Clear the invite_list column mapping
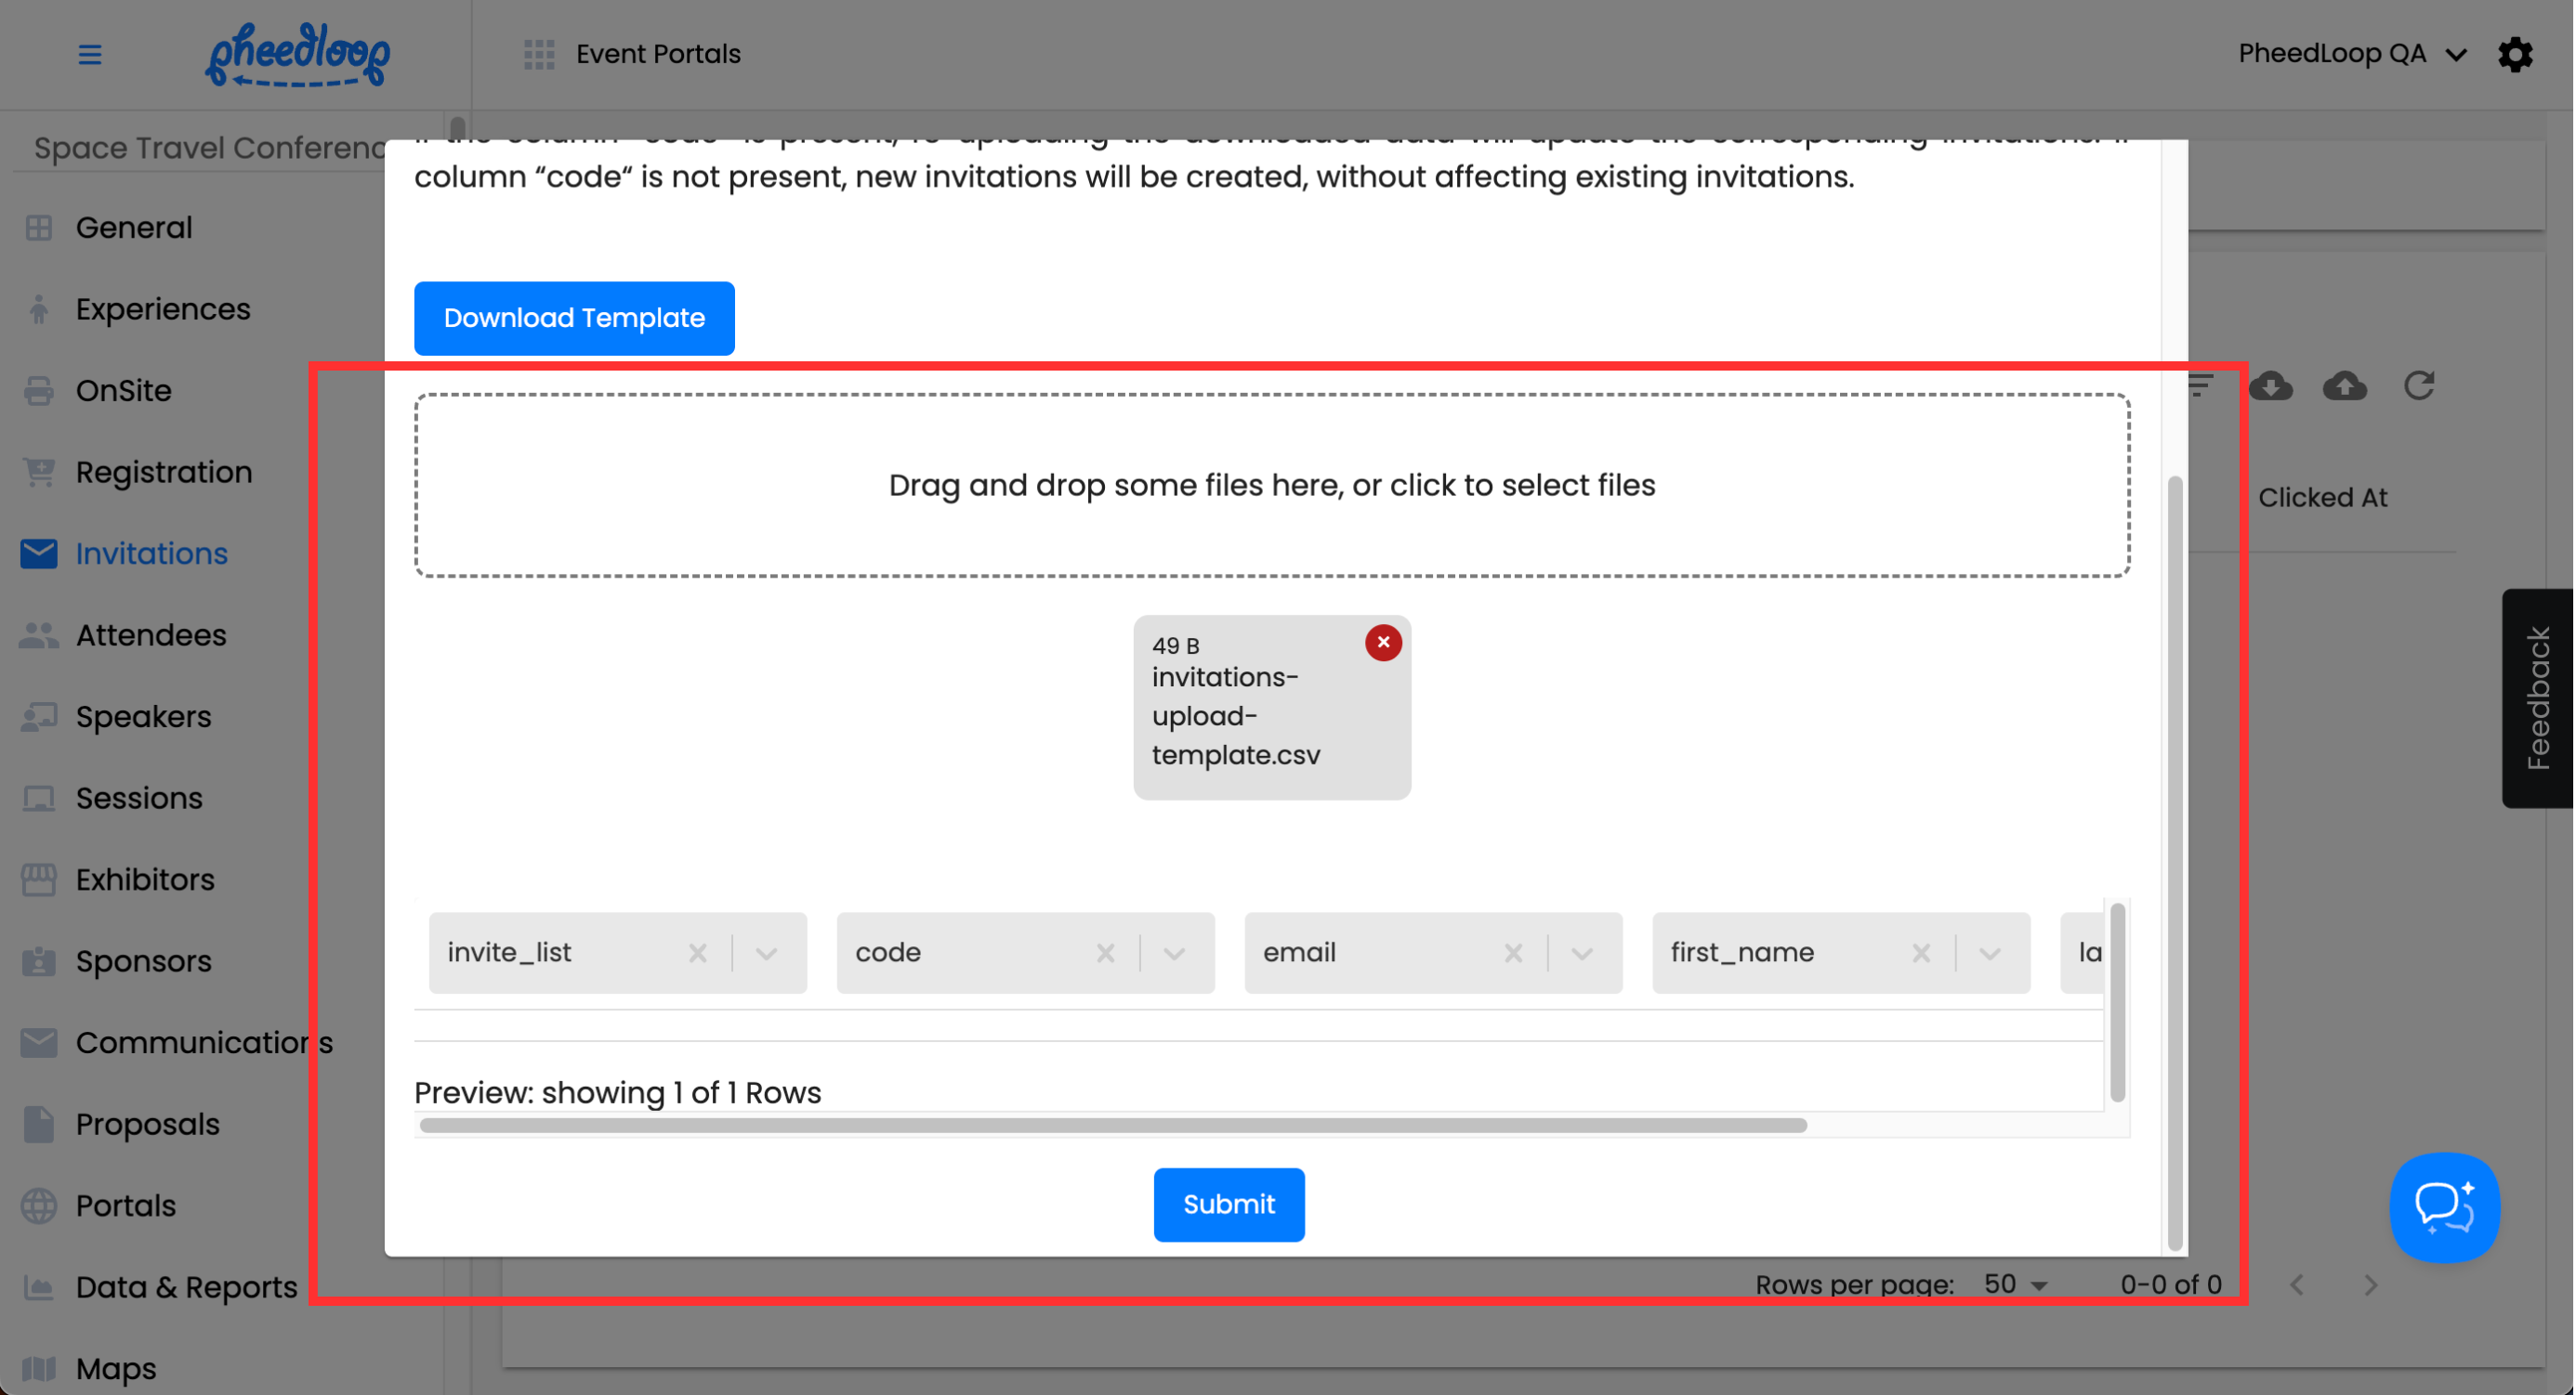This screenshot has width=2576, height=1395. tap(698, 952)
